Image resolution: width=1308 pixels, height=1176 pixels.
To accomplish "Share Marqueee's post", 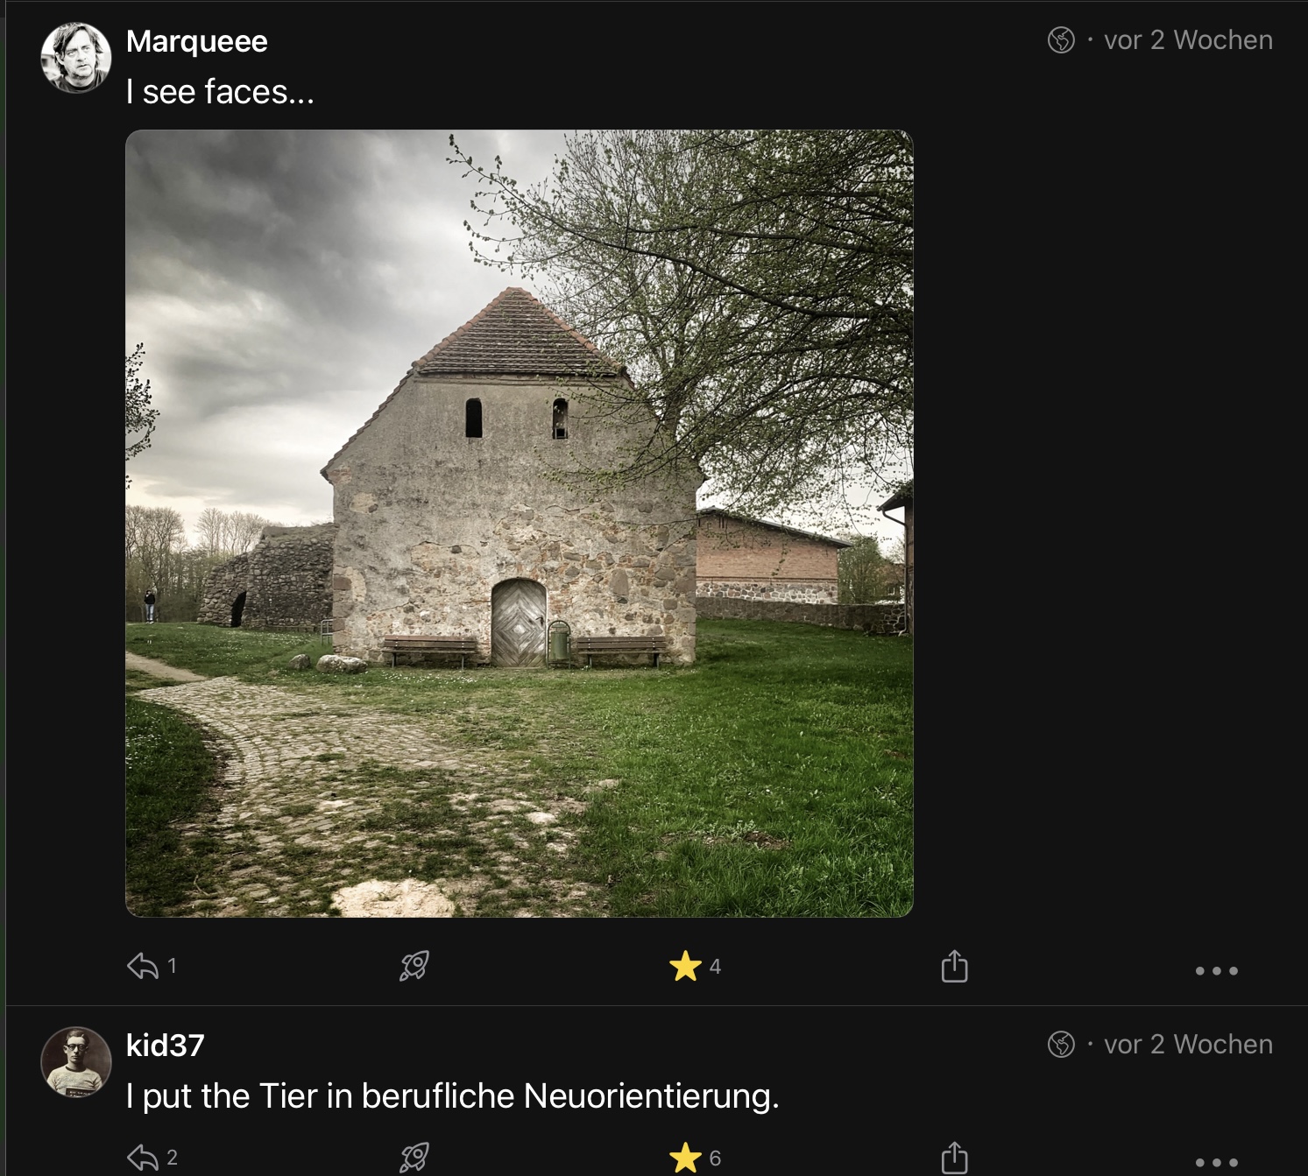I will 954,967.
